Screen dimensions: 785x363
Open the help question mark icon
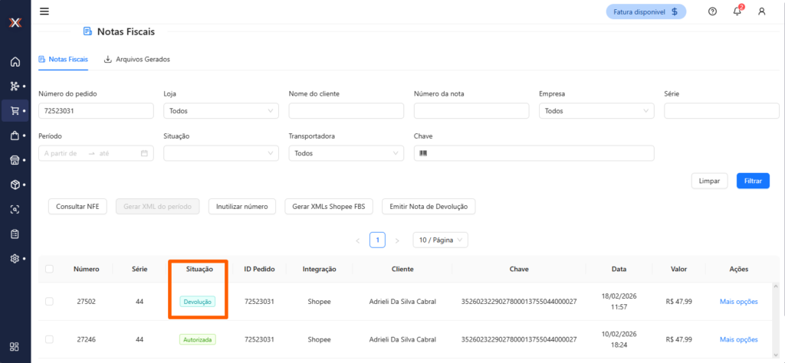coord(712,11)
